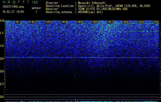This screenshot has height=102, width=161.
Task: Click the 1459 time marker
Action: pyautogui.click(x=141, y=22)
